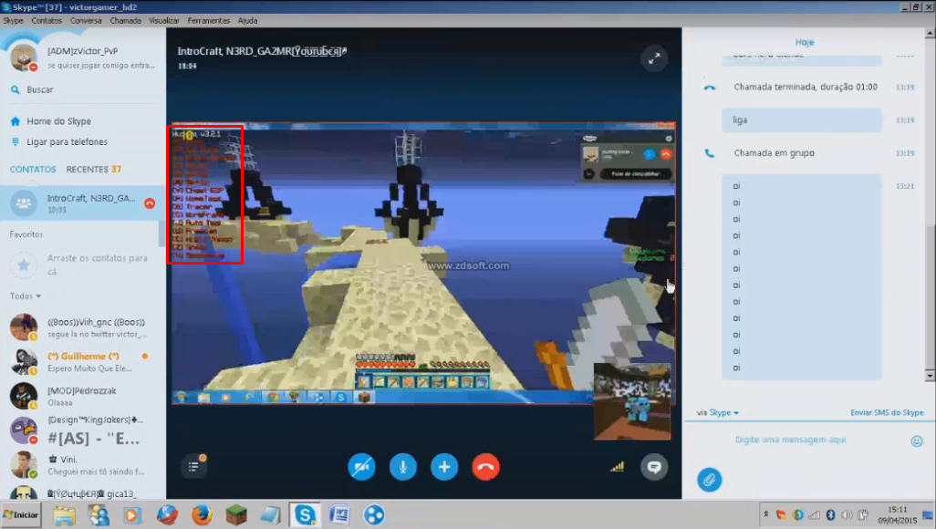Show hidden tray icons arrow

766,514
